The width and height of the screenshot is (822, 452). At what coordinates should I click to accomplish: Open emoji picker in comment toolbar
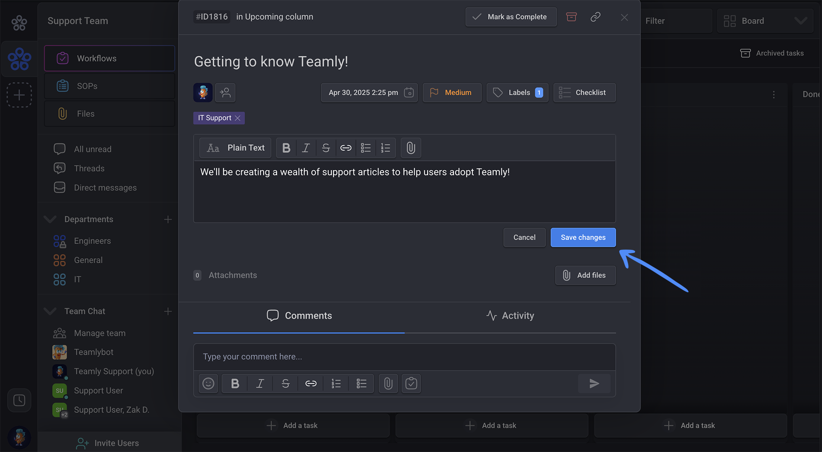coord(208,383)
